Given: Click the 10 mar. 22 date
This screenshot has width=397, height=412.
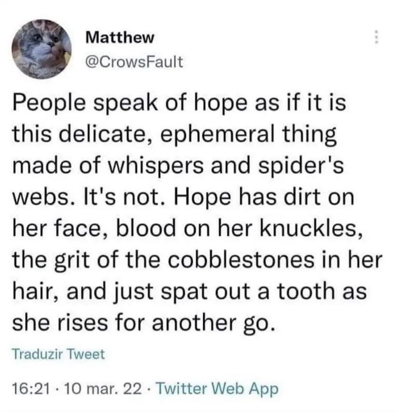Looking at the screenshot, I should tap(104, 389).
